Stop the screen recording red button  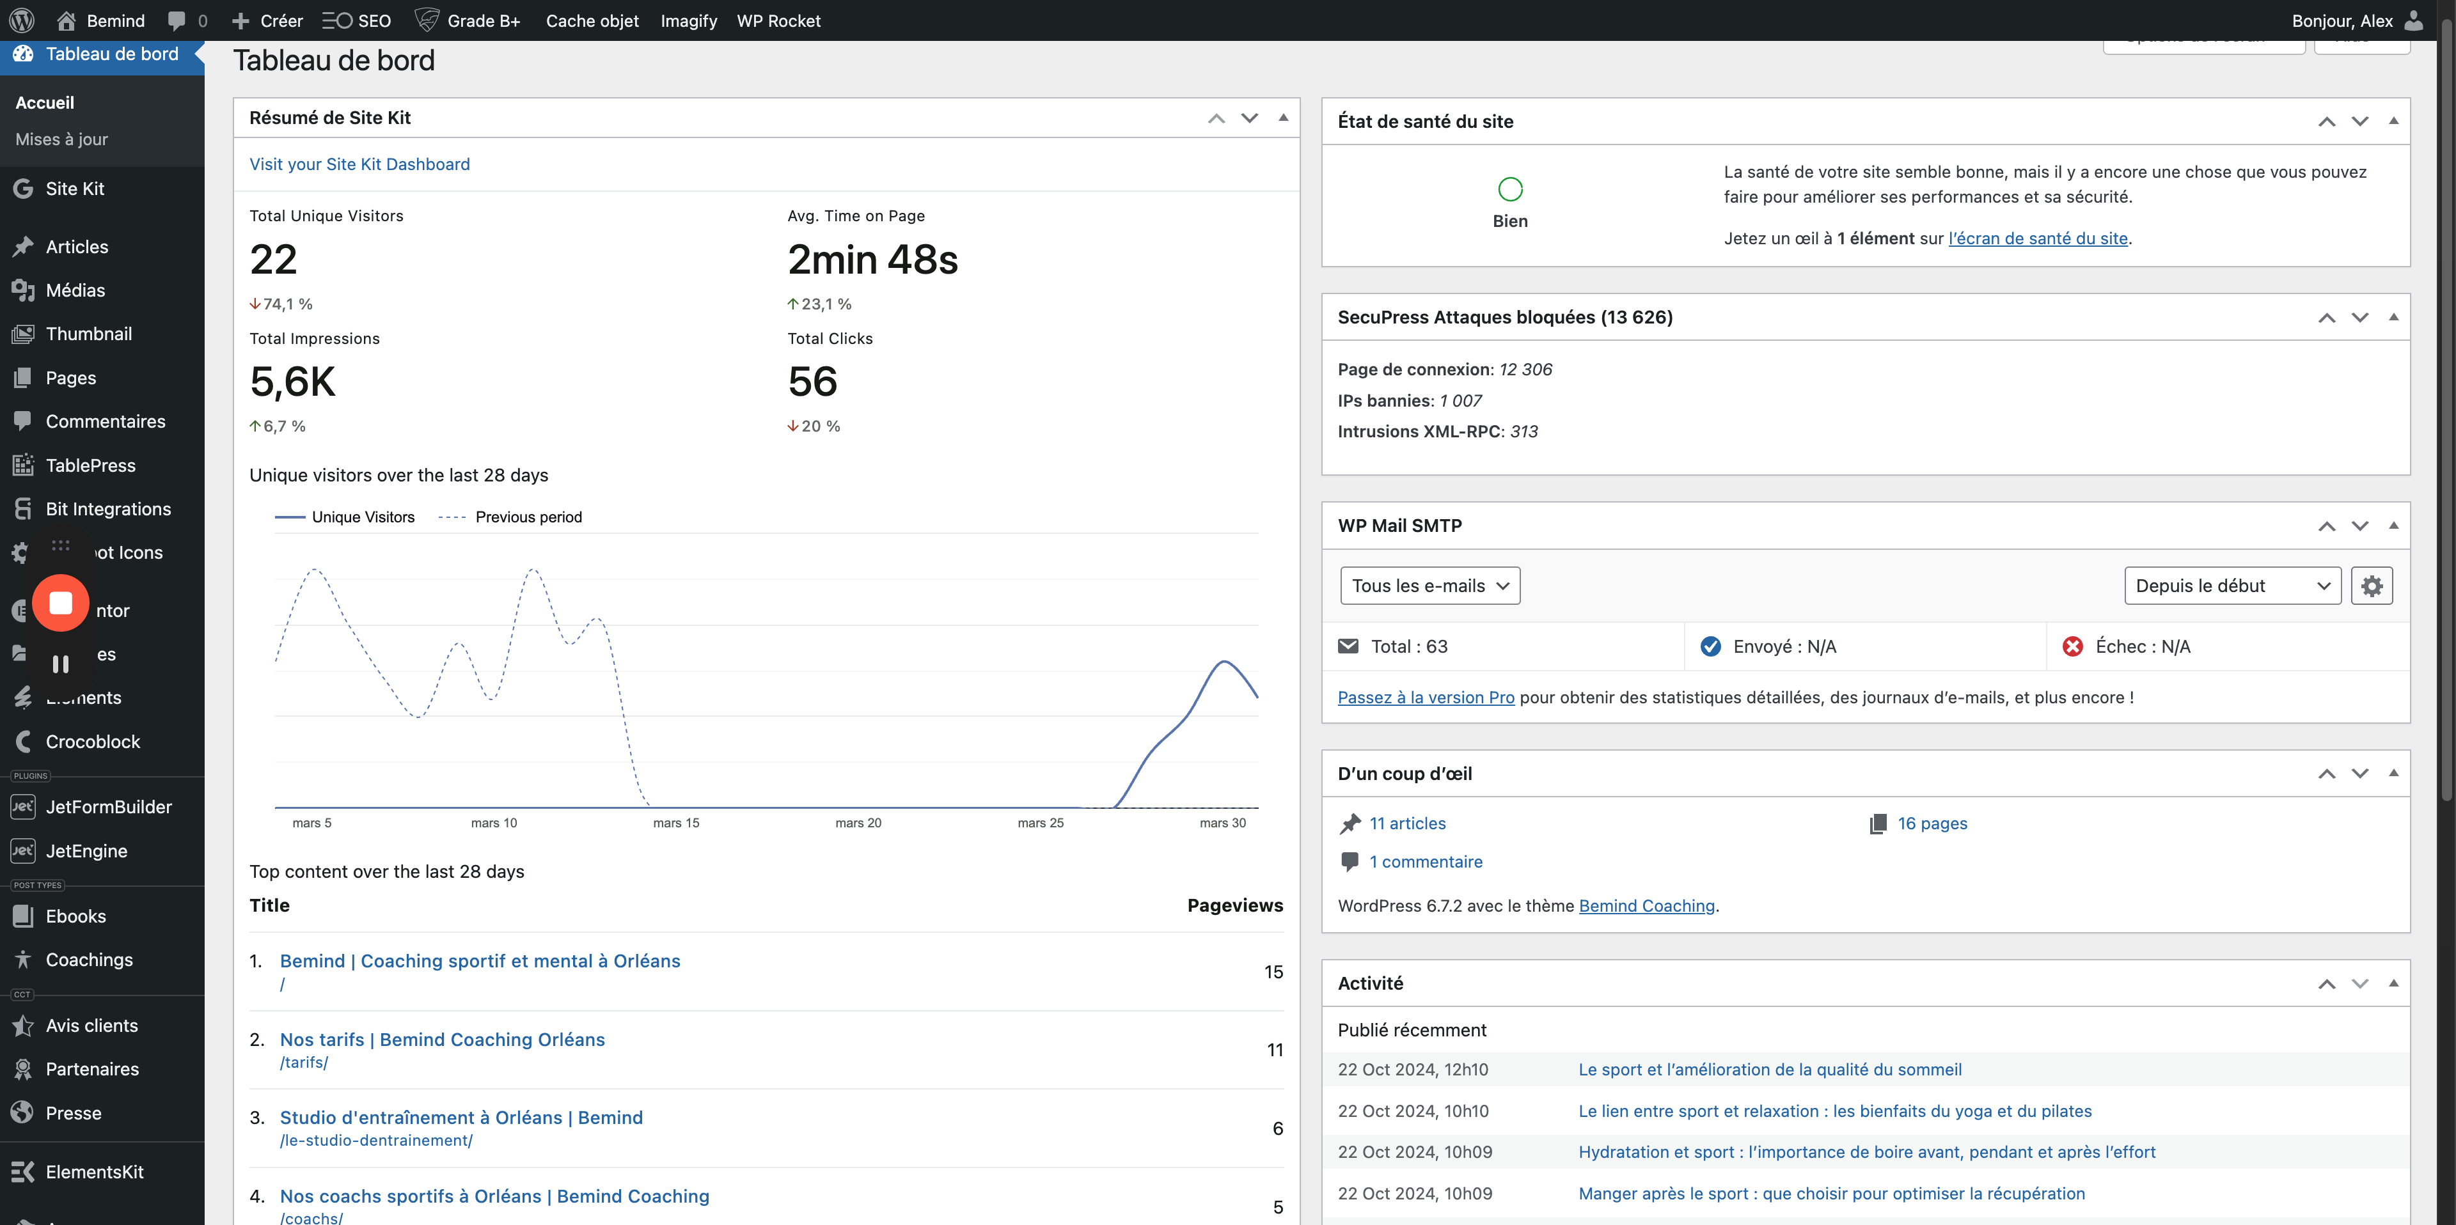point(61,602)
